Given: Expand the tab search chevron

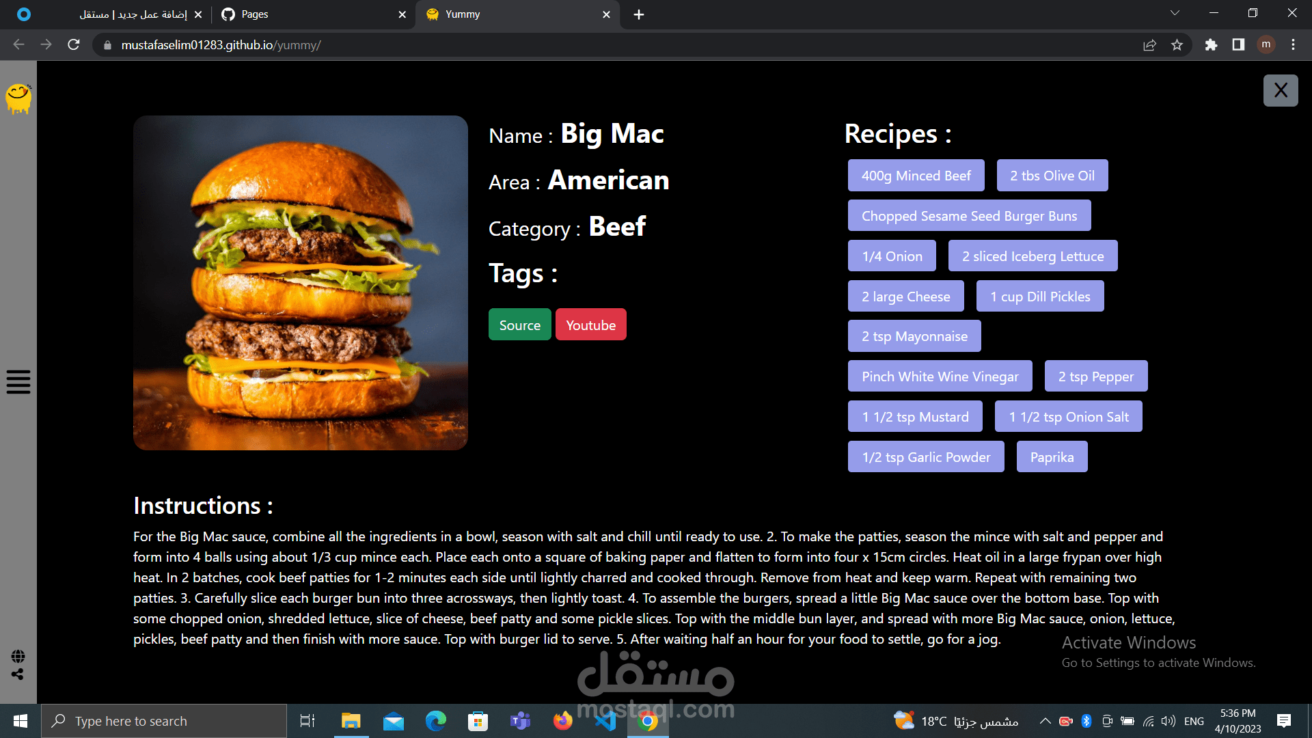Looking at the screenshot, I should 1175,13.
